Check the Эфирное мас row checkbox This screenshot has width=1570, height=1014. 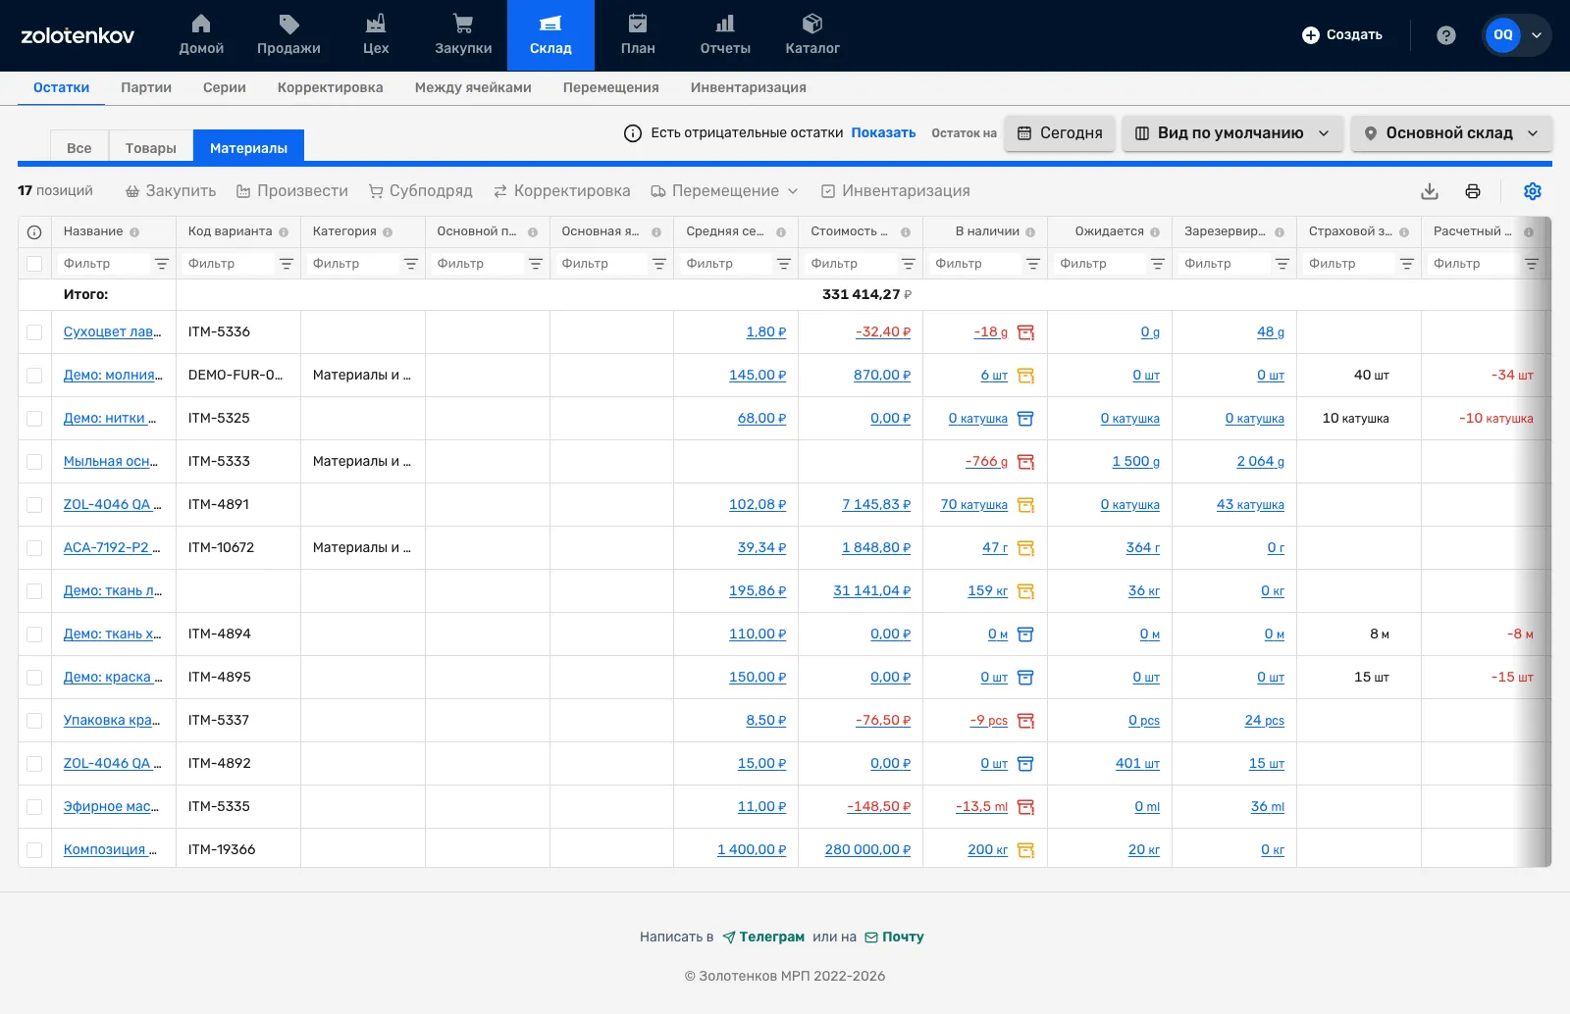(34, 807)
